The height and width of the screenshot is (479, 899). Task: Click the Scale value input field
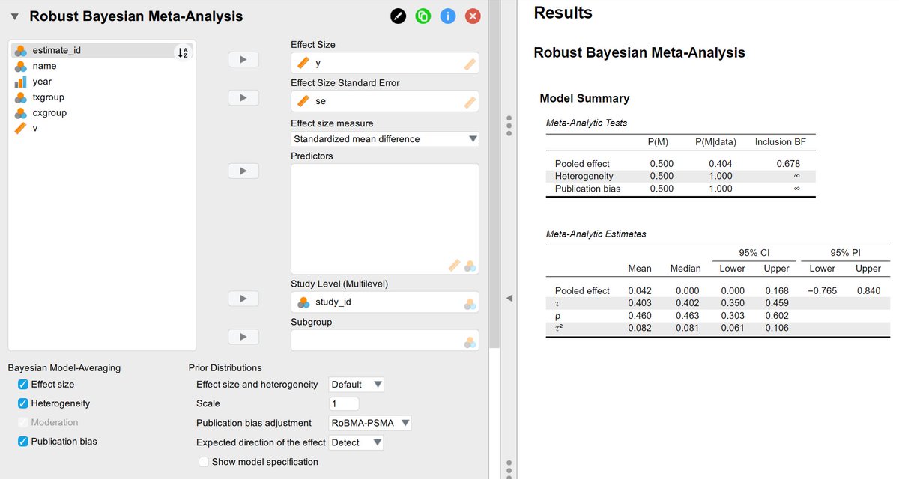click(343, 403)
